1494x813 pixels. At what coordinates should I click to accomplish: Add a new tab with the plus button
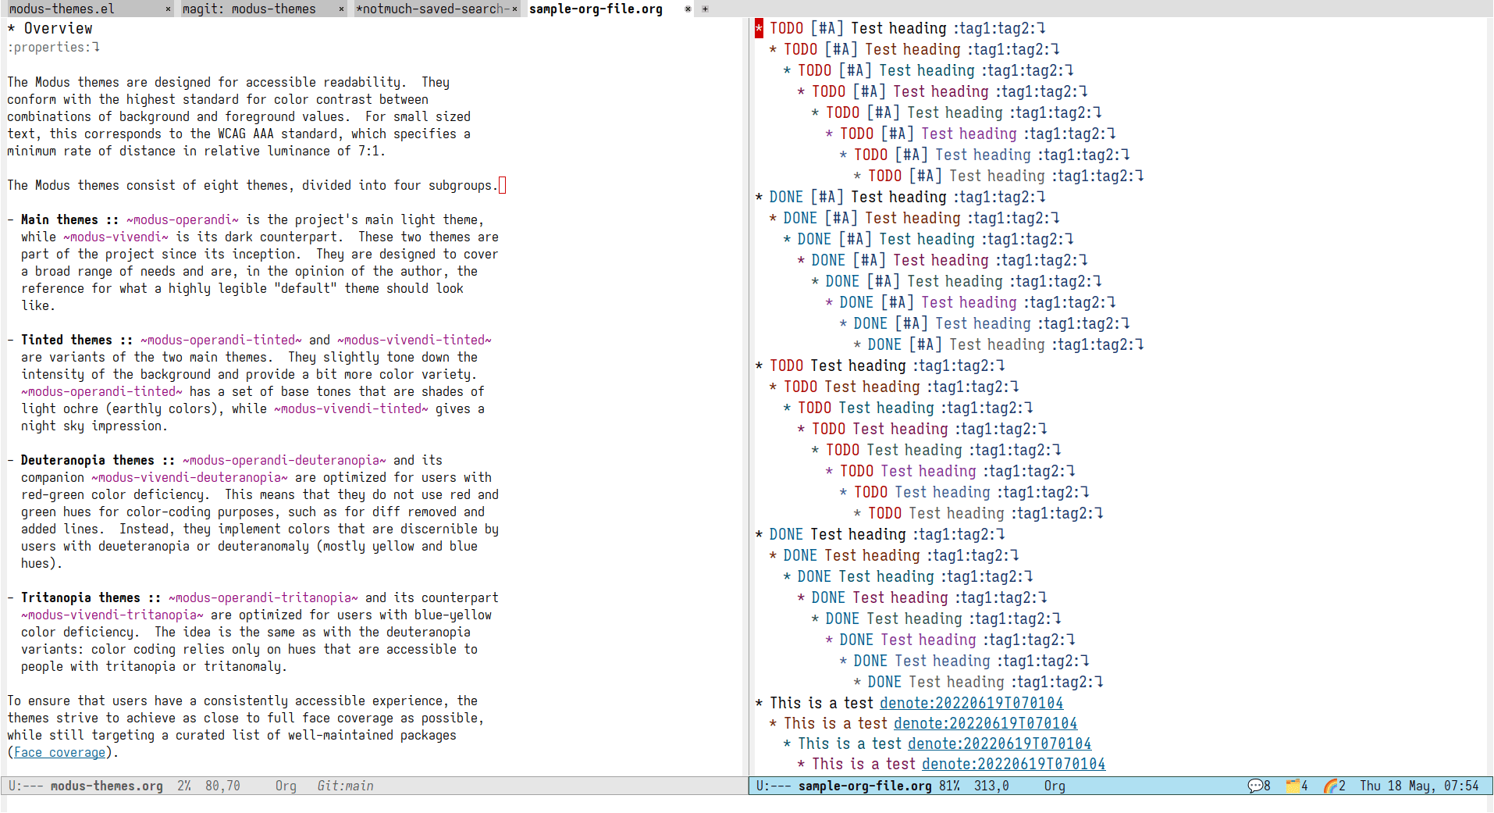coord(705,9)
